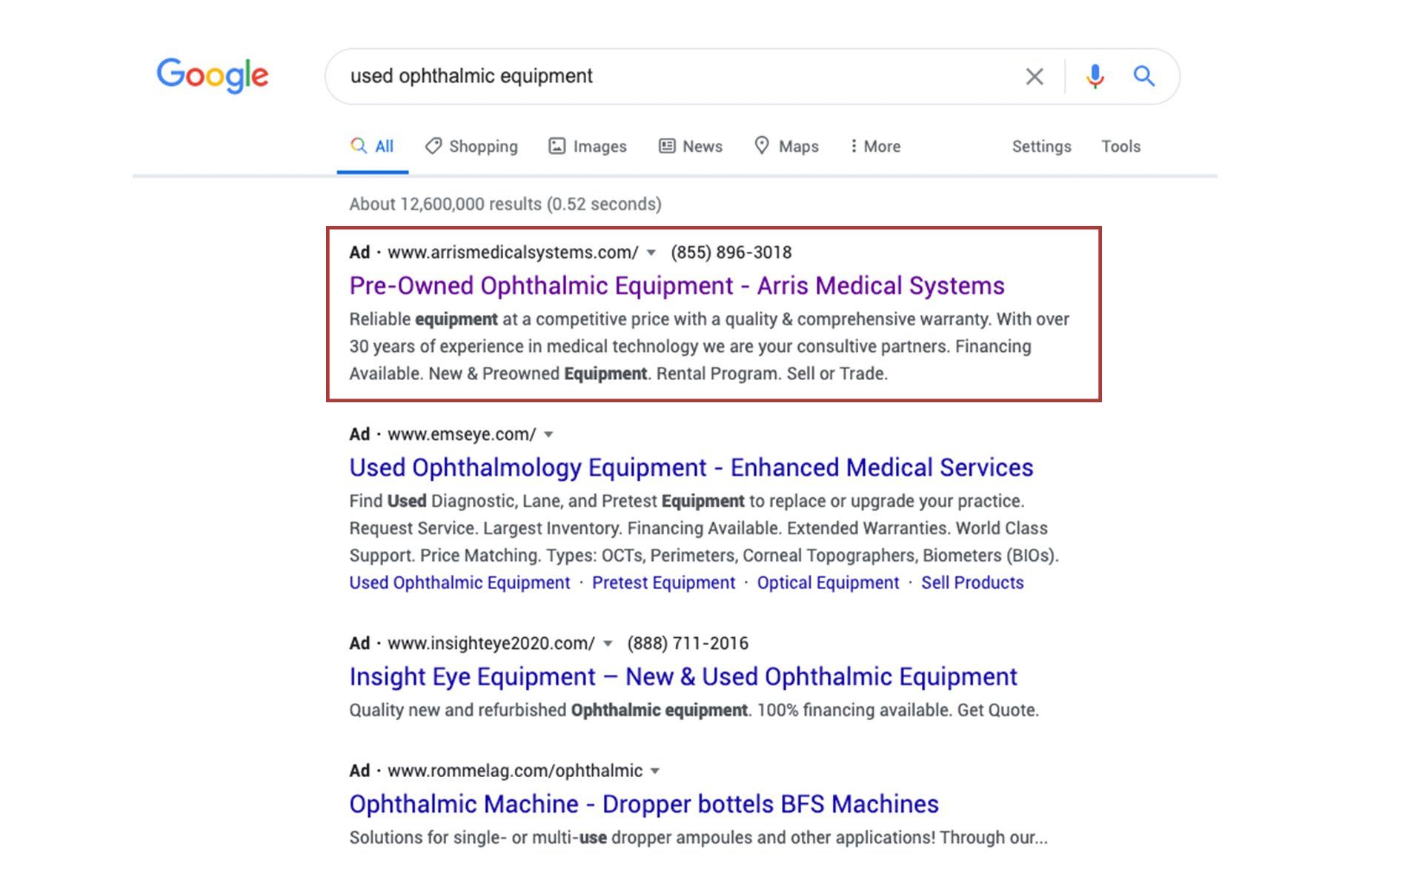This screenshot has width=1408, height=889.
Task: Click the About 12,600,000 results text
Action: [x=505, y=204]
